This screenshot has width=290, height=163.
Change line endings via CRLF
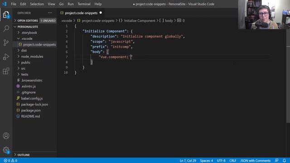[x=232, y=161]
